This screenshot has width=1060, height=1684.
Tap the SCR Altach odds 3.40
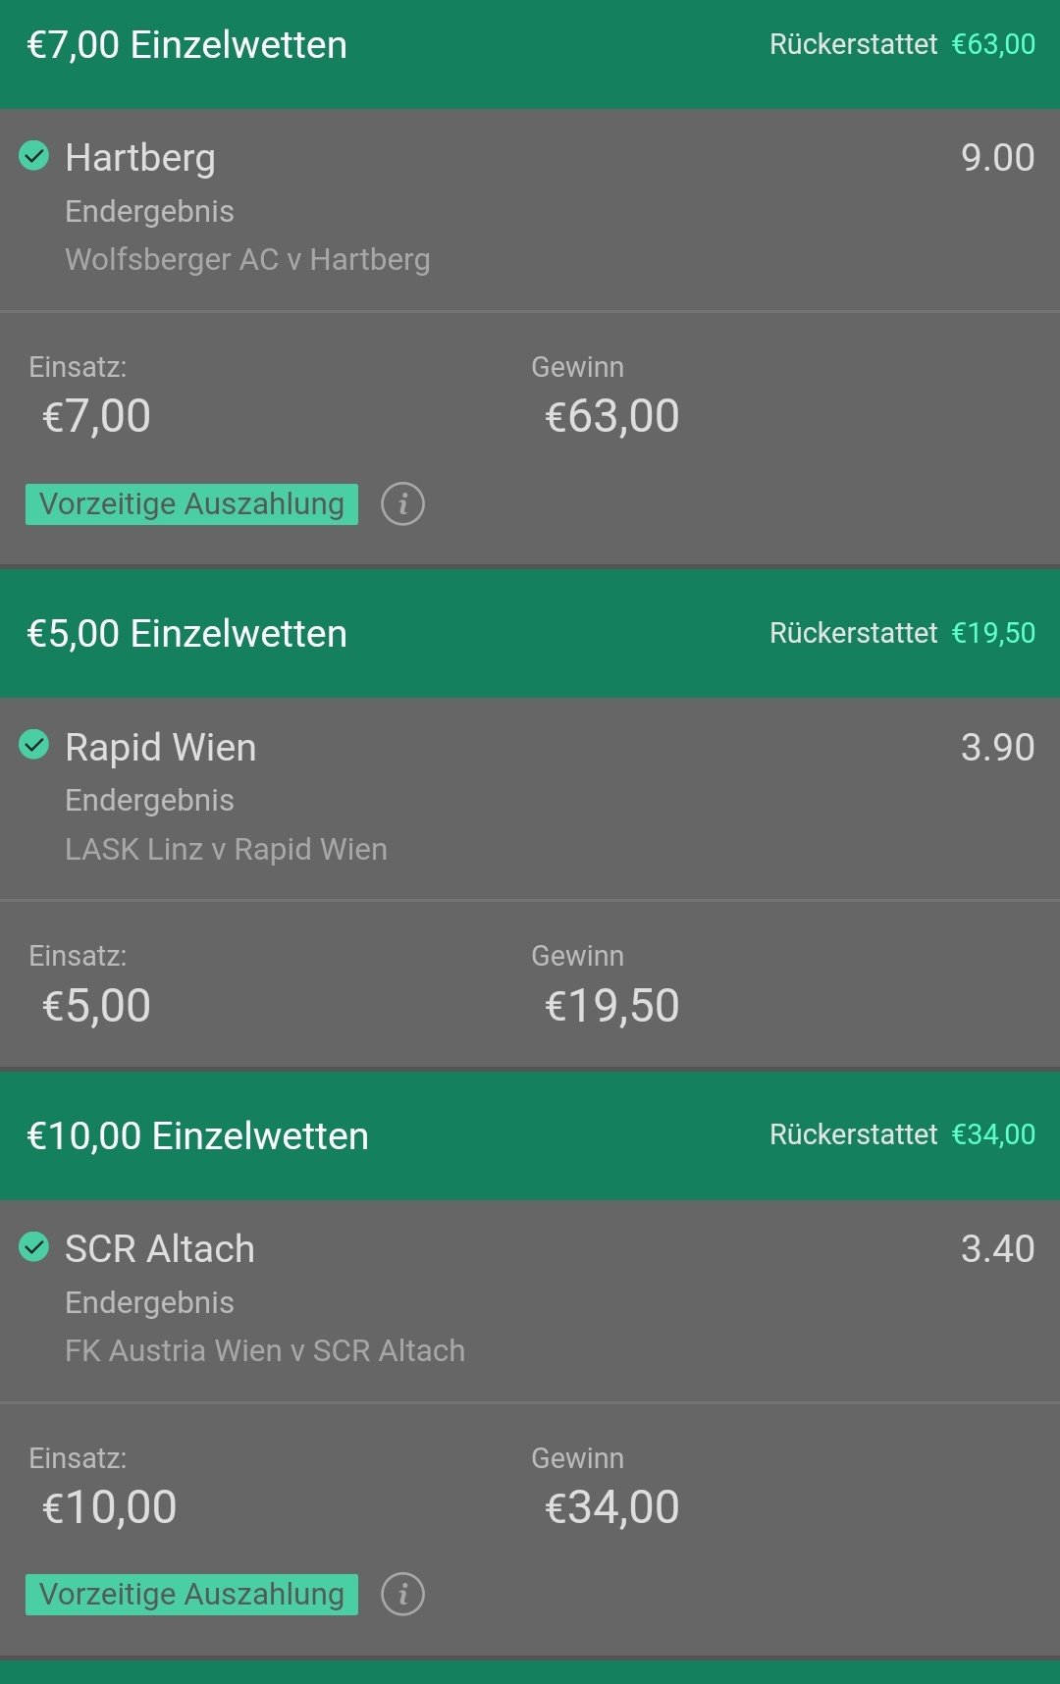coord(997,1249)
